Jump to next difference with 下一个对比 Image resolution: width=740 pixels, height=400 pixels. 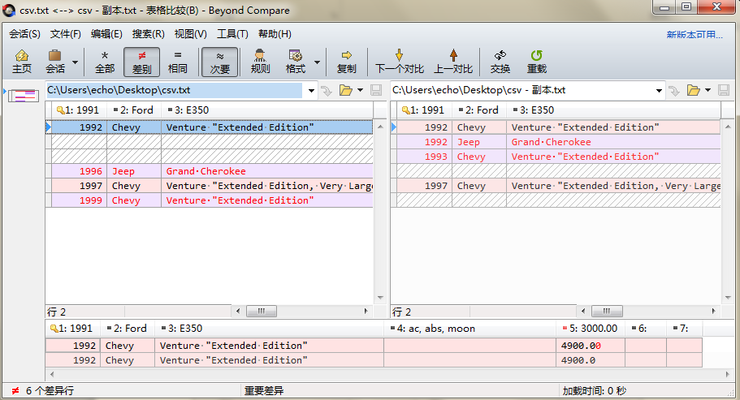(x=398, y=61)
